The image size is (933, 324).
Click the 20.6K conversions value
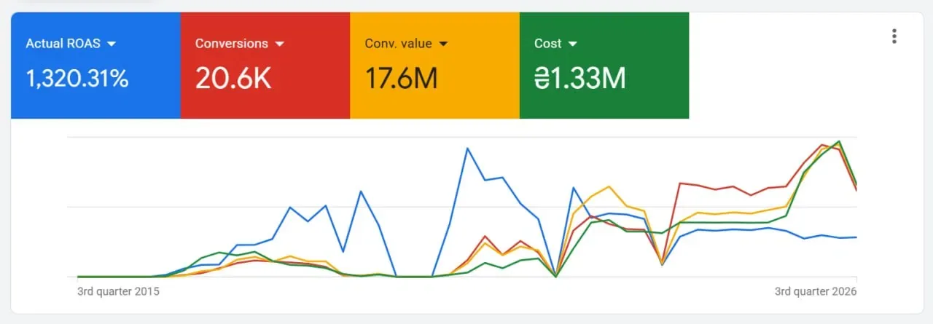233,79
